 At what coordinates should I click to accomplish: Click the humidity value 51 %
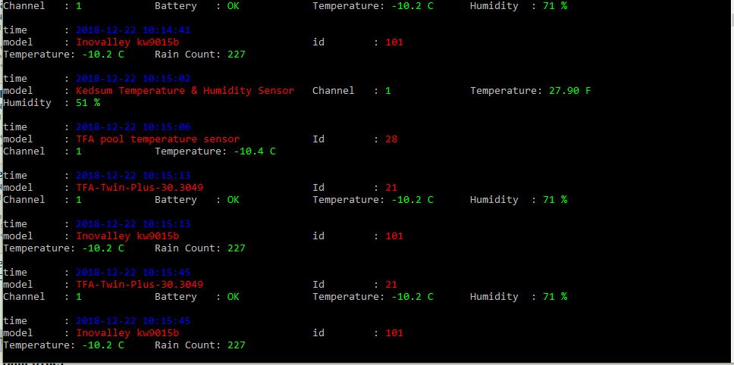tap(88, 103)
